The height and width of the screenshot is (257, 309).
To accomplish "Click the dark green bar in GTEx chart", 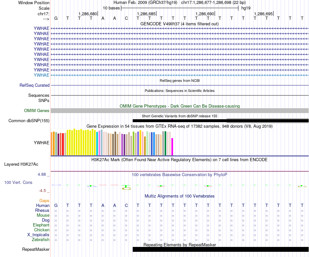I will 166,143.
